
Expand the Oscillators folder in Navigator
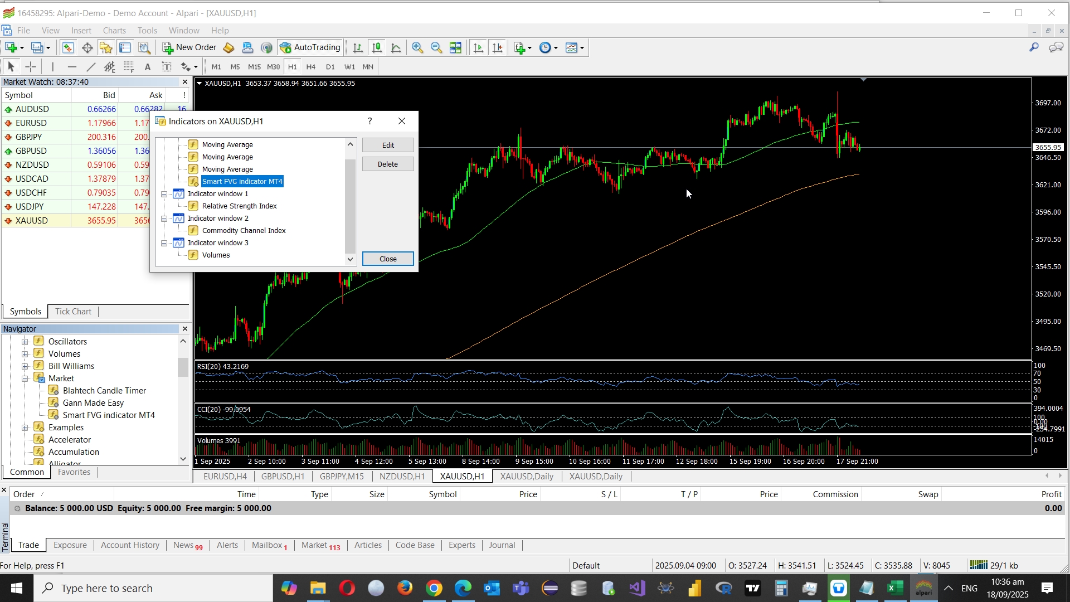click(25, 342)
